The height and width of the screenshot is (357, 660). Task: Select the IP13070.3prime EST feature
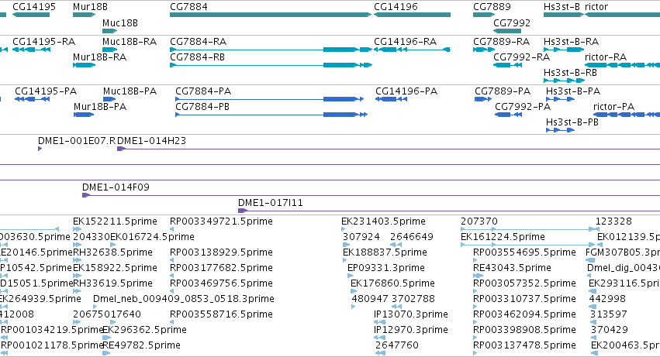point(380,322)
